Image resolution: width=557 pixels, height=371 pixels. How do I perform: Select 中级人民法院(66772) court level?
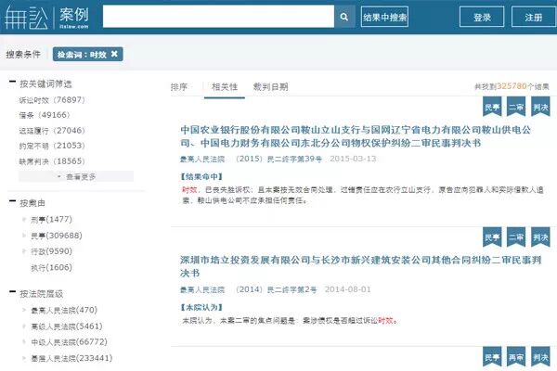[x=69, y=342]
